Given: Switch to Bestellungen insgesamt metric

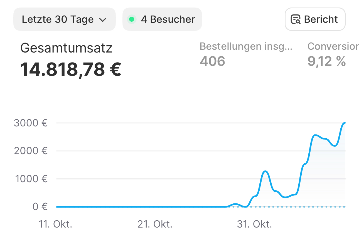Looking at the screenshot, I should [246, 46].
